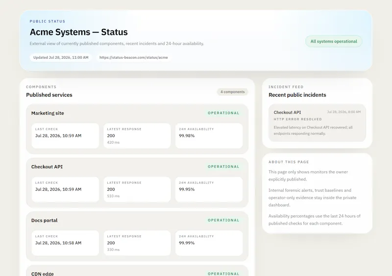Screen dimensions: 392x276
Task: Click Docs portal last check 10:58 AM value
Action: [58, 243]
